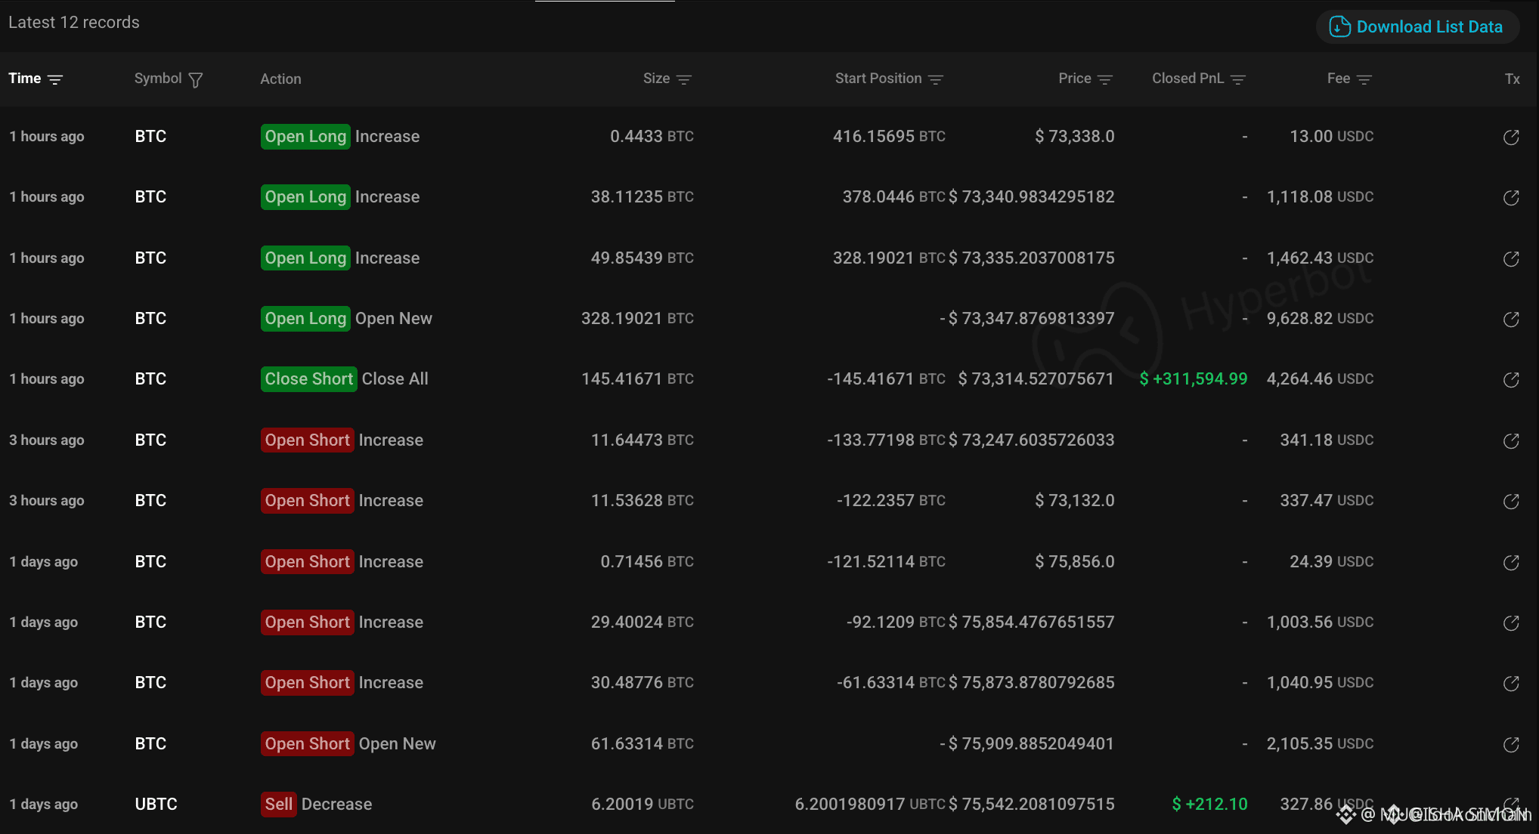
Task: Click the "416.15695 BTC" start position
Action: [889, 136]
